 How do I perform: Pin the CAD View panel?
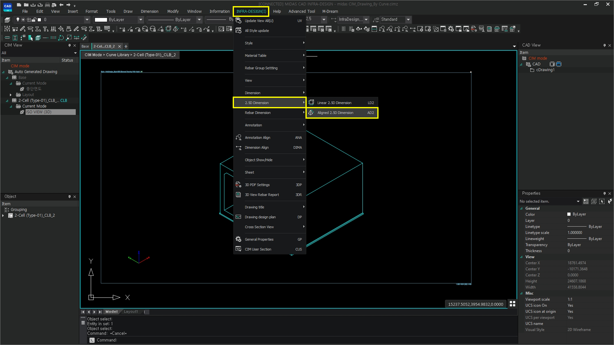tap(604, 45)
